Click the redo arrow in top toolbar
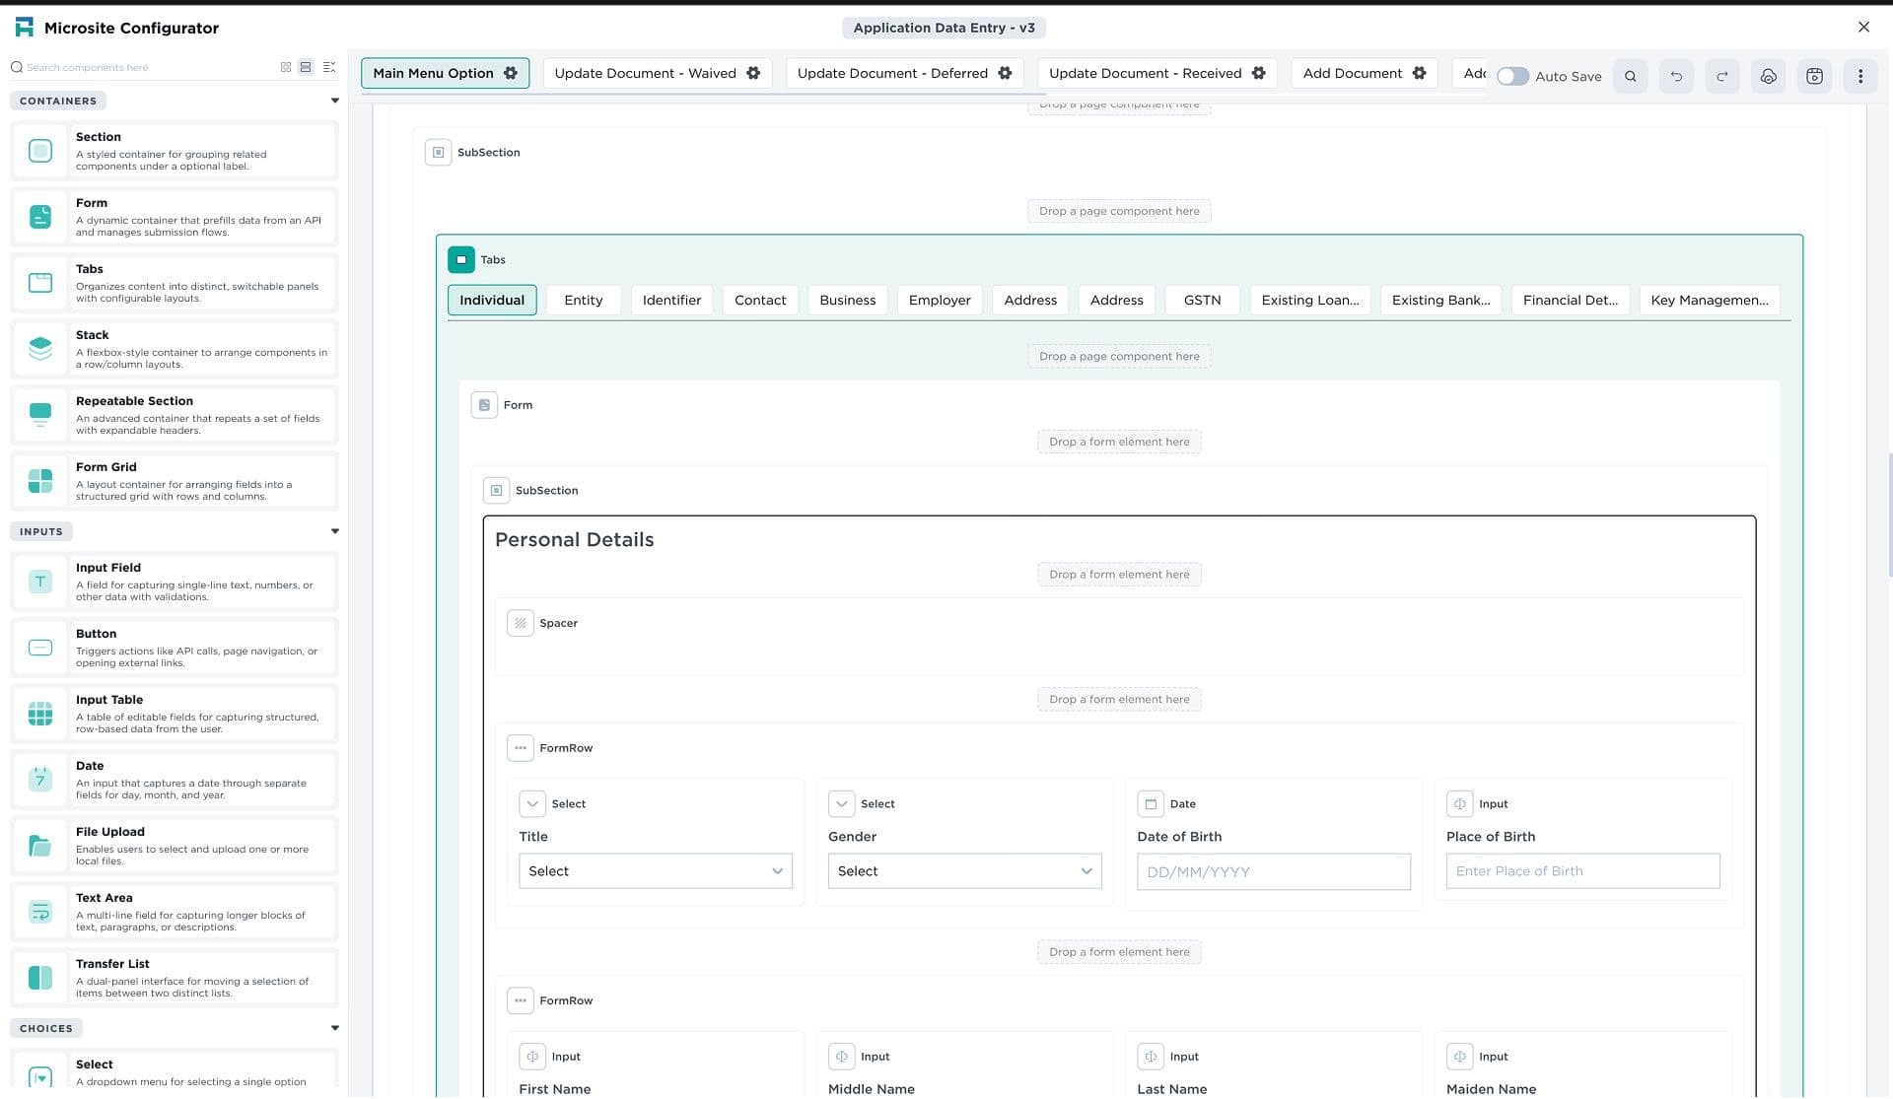Image resolution: width=1893 pixels, height=1099 pixels. pyautogui.click(x=1722, y=76)
